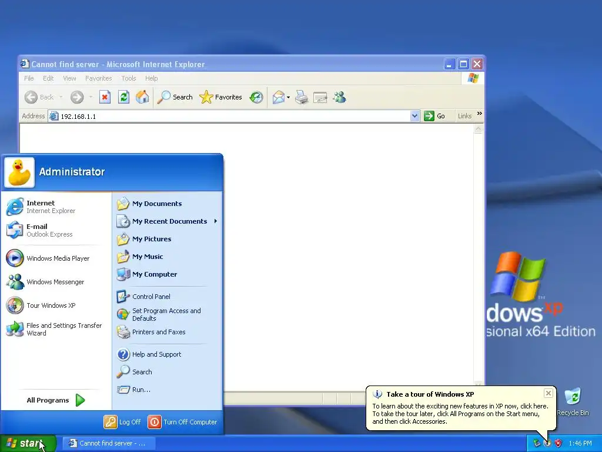Click the Stop icon in IE toolbar

pos(105,97)
